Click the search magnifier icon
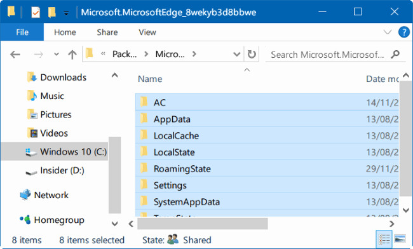This screenshot has height=249, width=413. pos(395,54)
